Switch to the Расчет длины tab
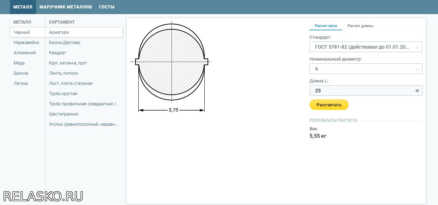Image resolution: width=438 pixels, height=205 pixels. coord(360,26)
